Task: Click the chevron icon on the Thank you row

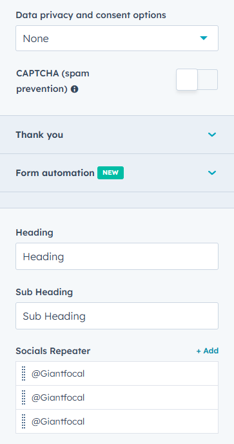Action: click(x=212, y=135)
